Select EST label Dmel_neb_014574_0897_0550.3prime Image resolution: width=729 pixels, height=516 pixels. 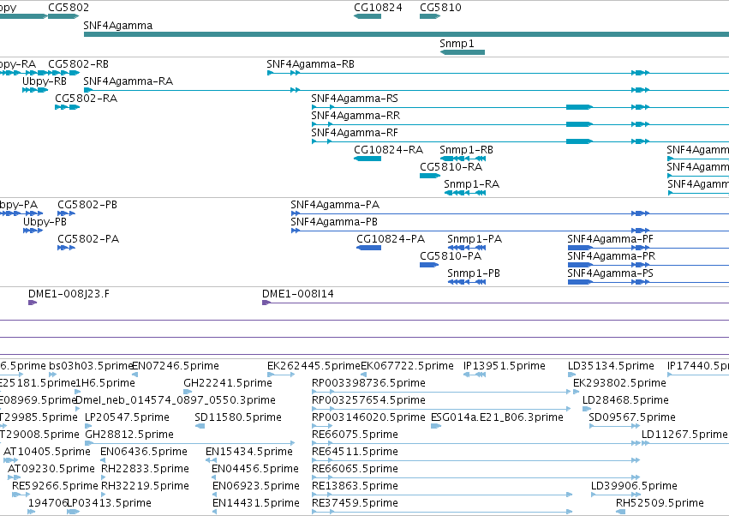[x=176, y=400]
